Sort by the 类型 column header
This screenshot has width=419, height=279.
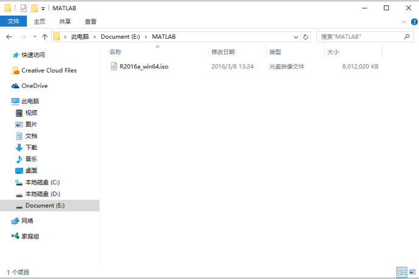coord(275,52)
